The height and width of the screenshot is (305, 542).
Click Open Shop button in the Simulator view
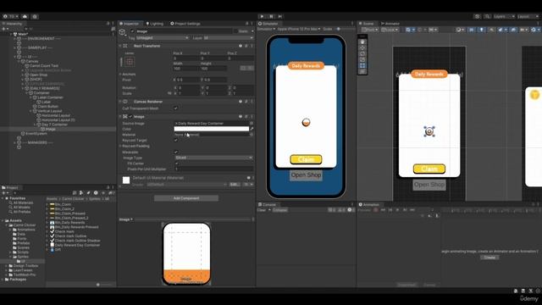[306, 175]
